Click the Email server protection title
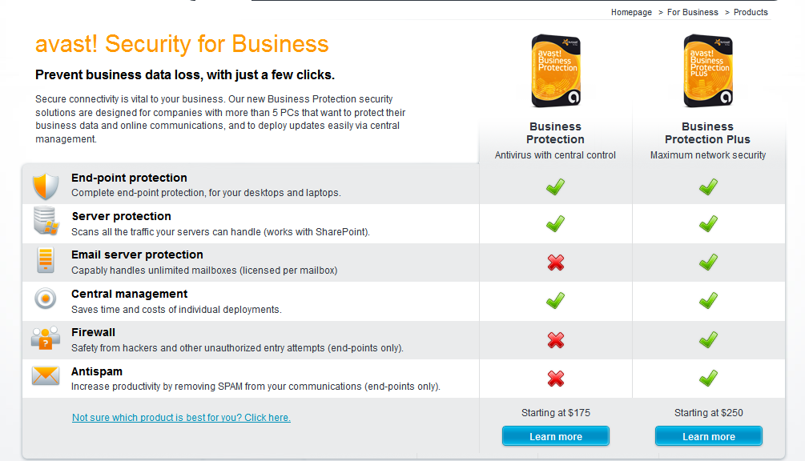The width and height of the screenshot is (805, 461). [137, 255]
